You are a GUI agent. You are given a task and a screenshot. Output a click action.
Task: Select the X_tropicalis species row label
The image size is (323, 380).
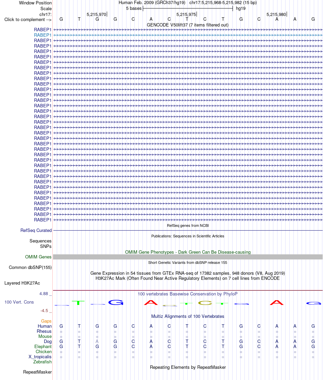[x=40, y=357]
